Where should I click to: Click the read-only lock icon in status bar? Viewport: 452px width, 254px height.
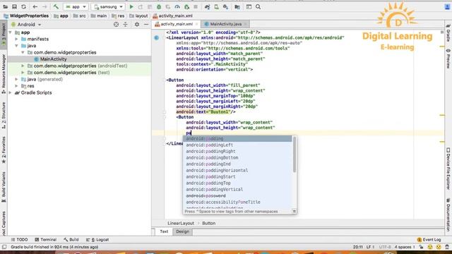[x=421, y=247]
